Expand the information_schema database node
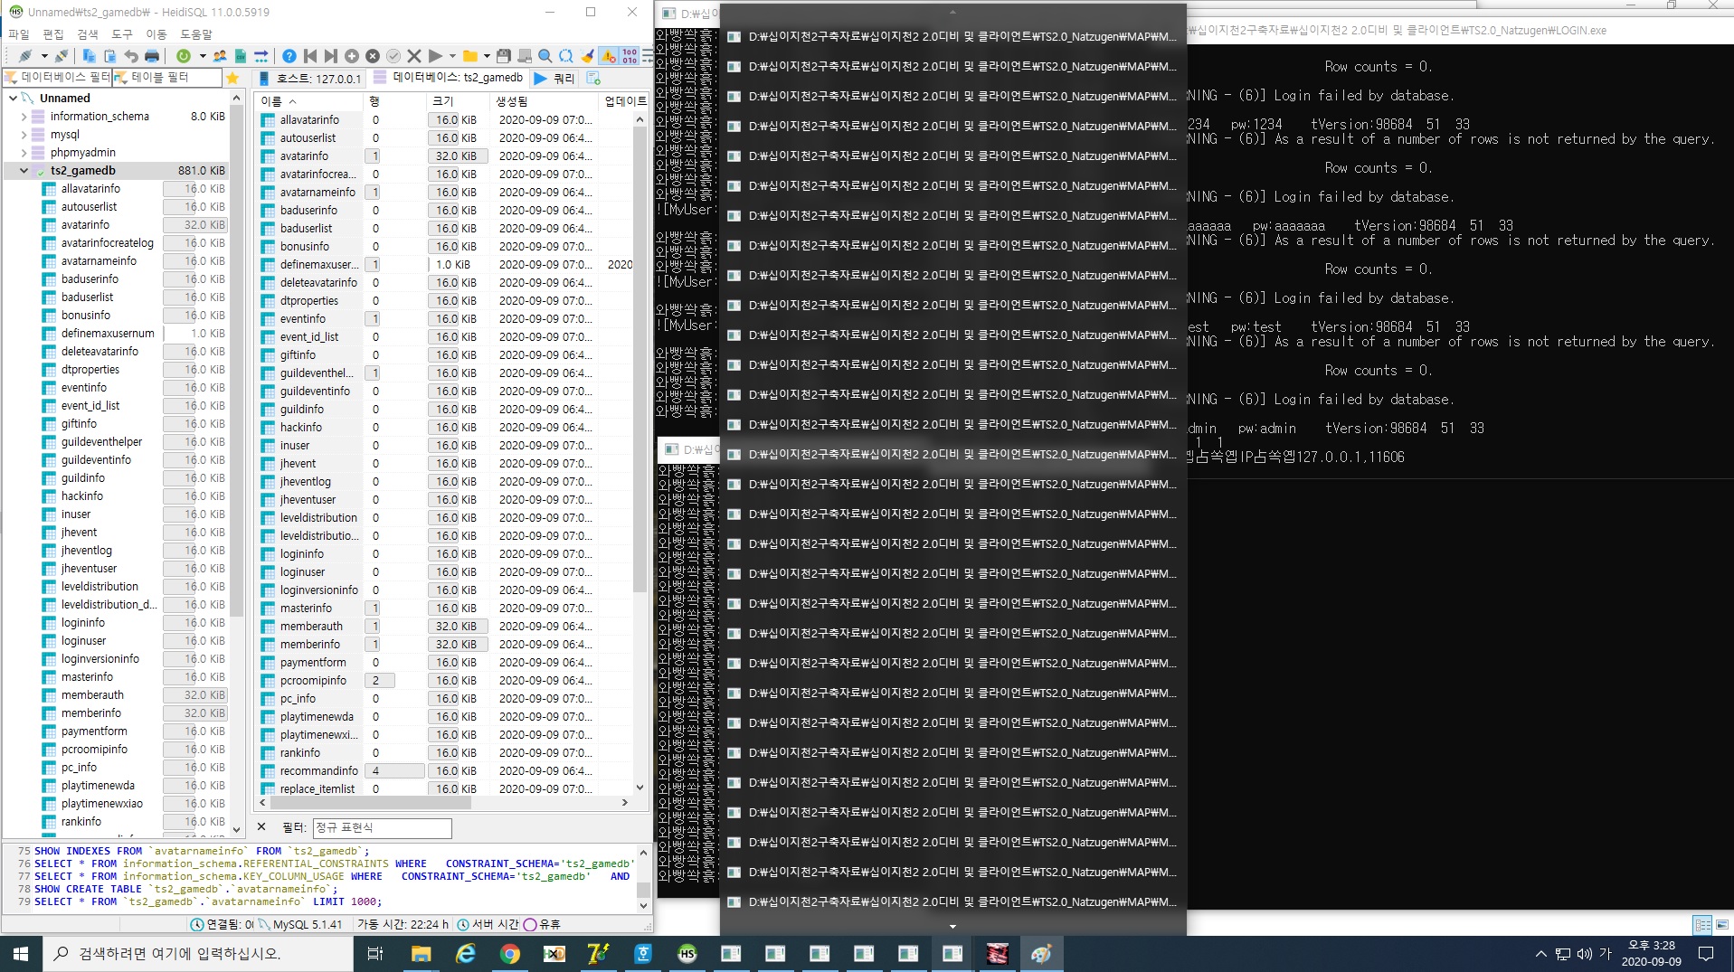The width and height of the screenshot is (1734, 972). pos(24,117)
